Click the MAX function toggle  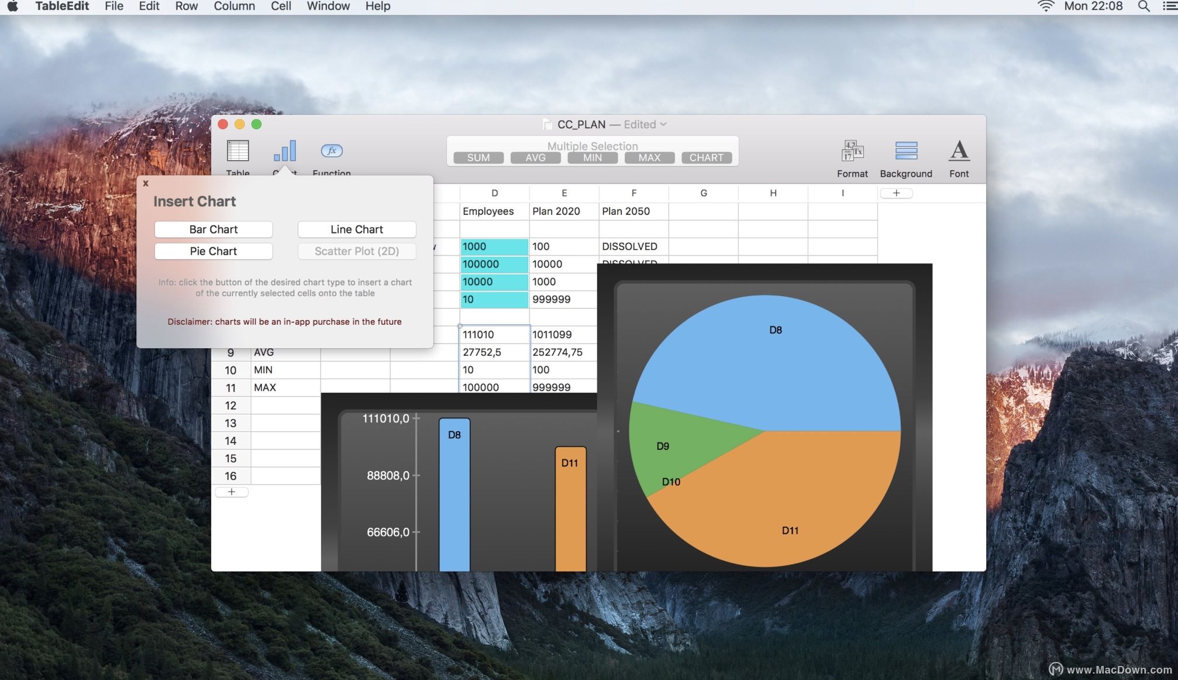point(649,157)
